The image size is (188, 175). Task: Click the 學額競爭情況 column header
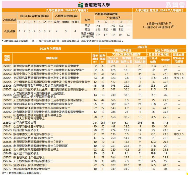point(123,51)
